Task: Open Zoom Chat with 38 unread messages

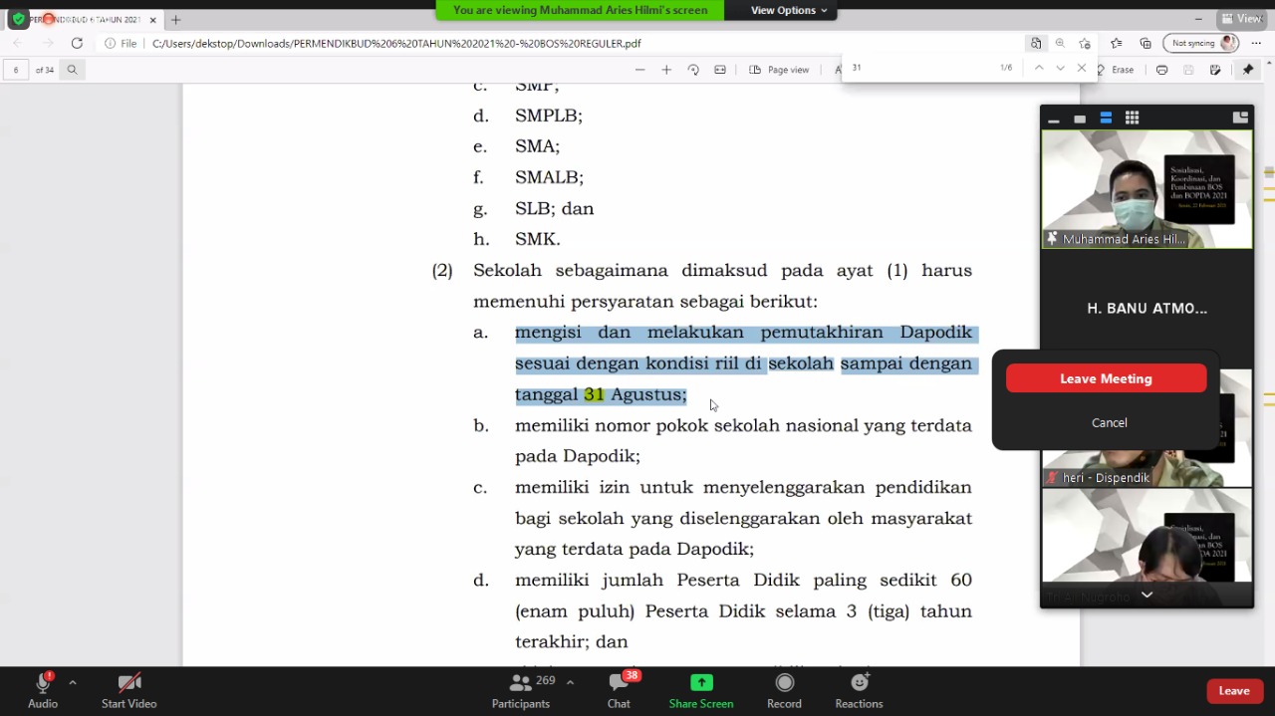Action: [619, 690]
